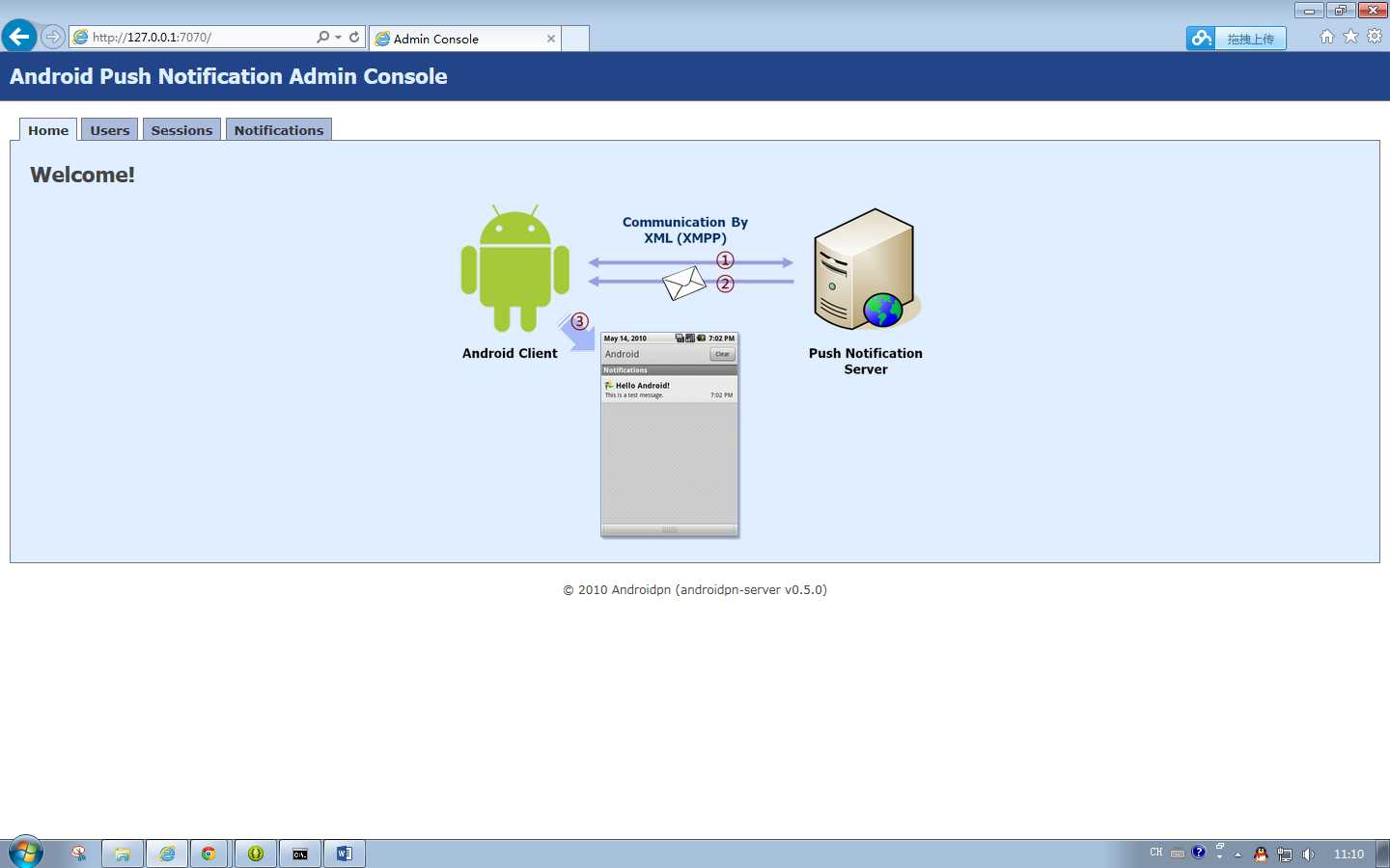This screenshot has height=868, width=1390.
Task: Click the Show desktop strip
Action: tap(1382, 854)
